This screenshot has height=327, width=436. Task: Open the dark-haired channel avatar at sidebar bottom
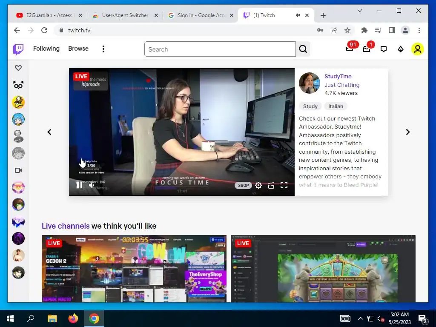coord(18,272)
